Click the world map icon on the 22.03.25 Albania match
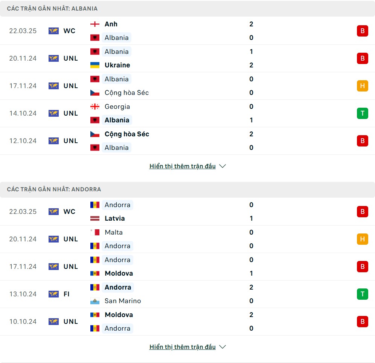 pyautogui.click(x=53, y=31)
